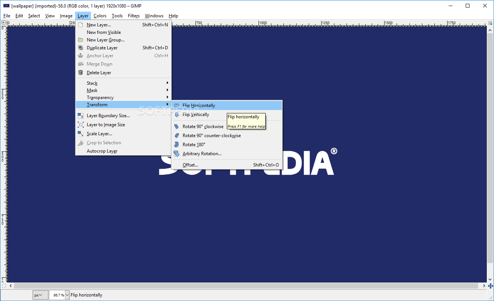Click the Transform submenu arrow
Image resolution: width=494 pixels, height=301 pixels.
tap(167, 104)
